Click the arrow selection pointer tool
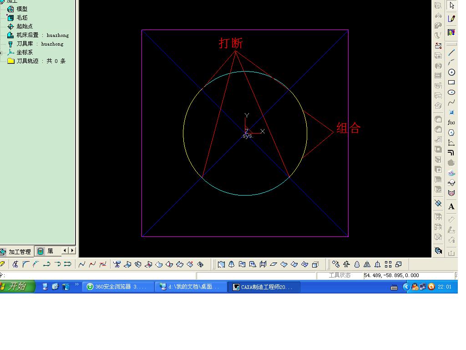The width and height of the screenshot is (466, 350). (451, 5)
